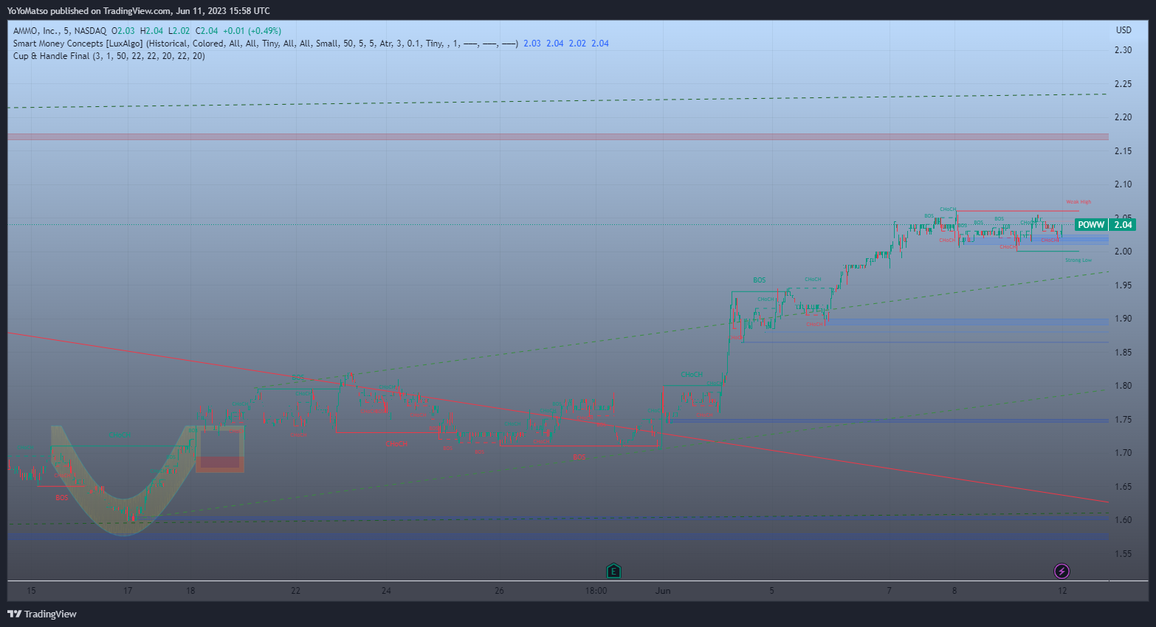Click the TradingView logo at bottom left
The width and height of the screenshot is (1156, 627).
tap(42, 614)
